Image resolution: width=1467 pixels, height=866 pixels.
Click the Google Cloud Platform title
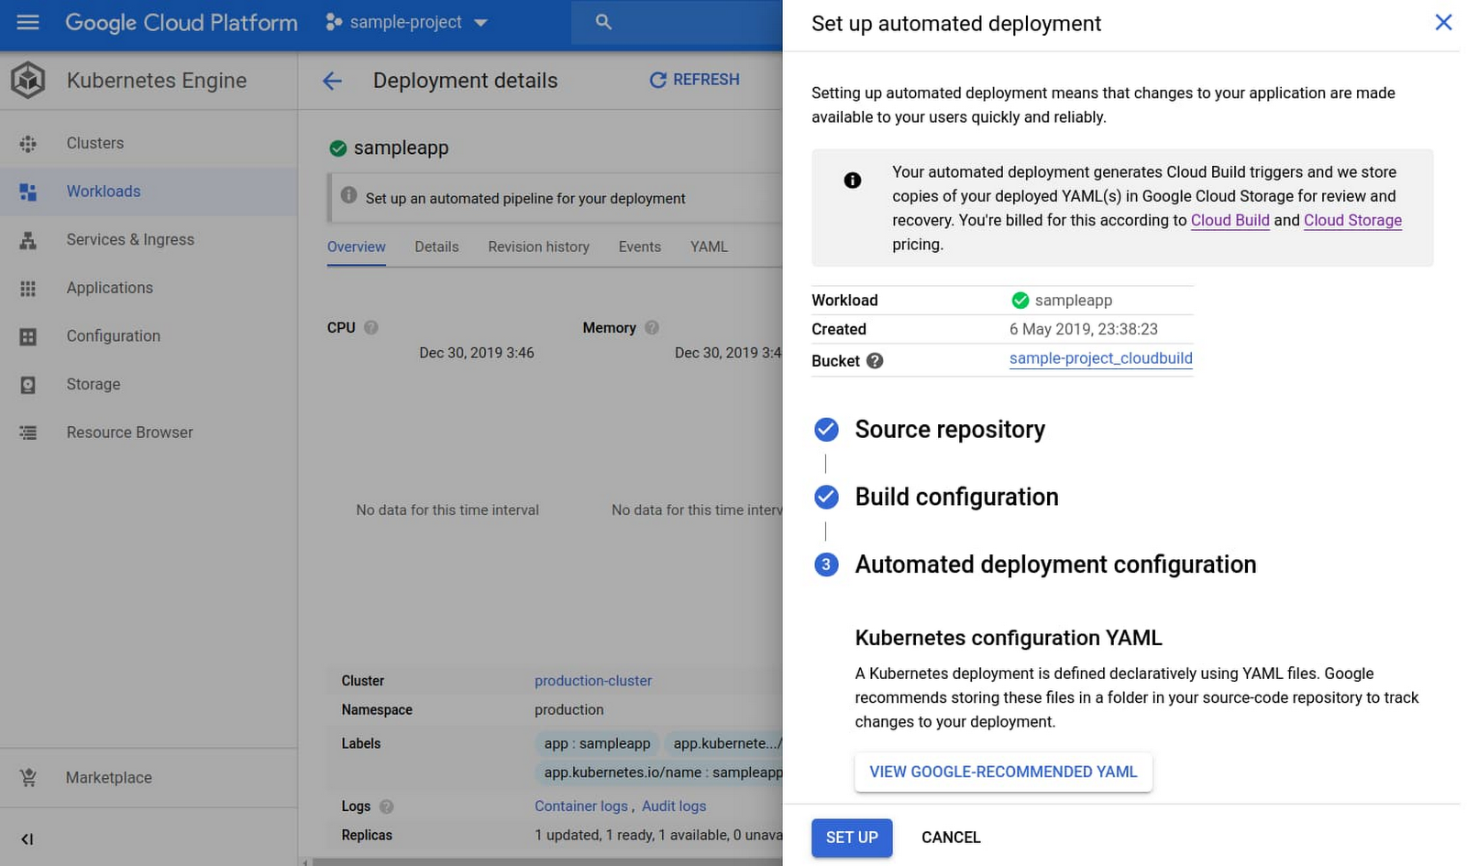[x=182, y=22]
